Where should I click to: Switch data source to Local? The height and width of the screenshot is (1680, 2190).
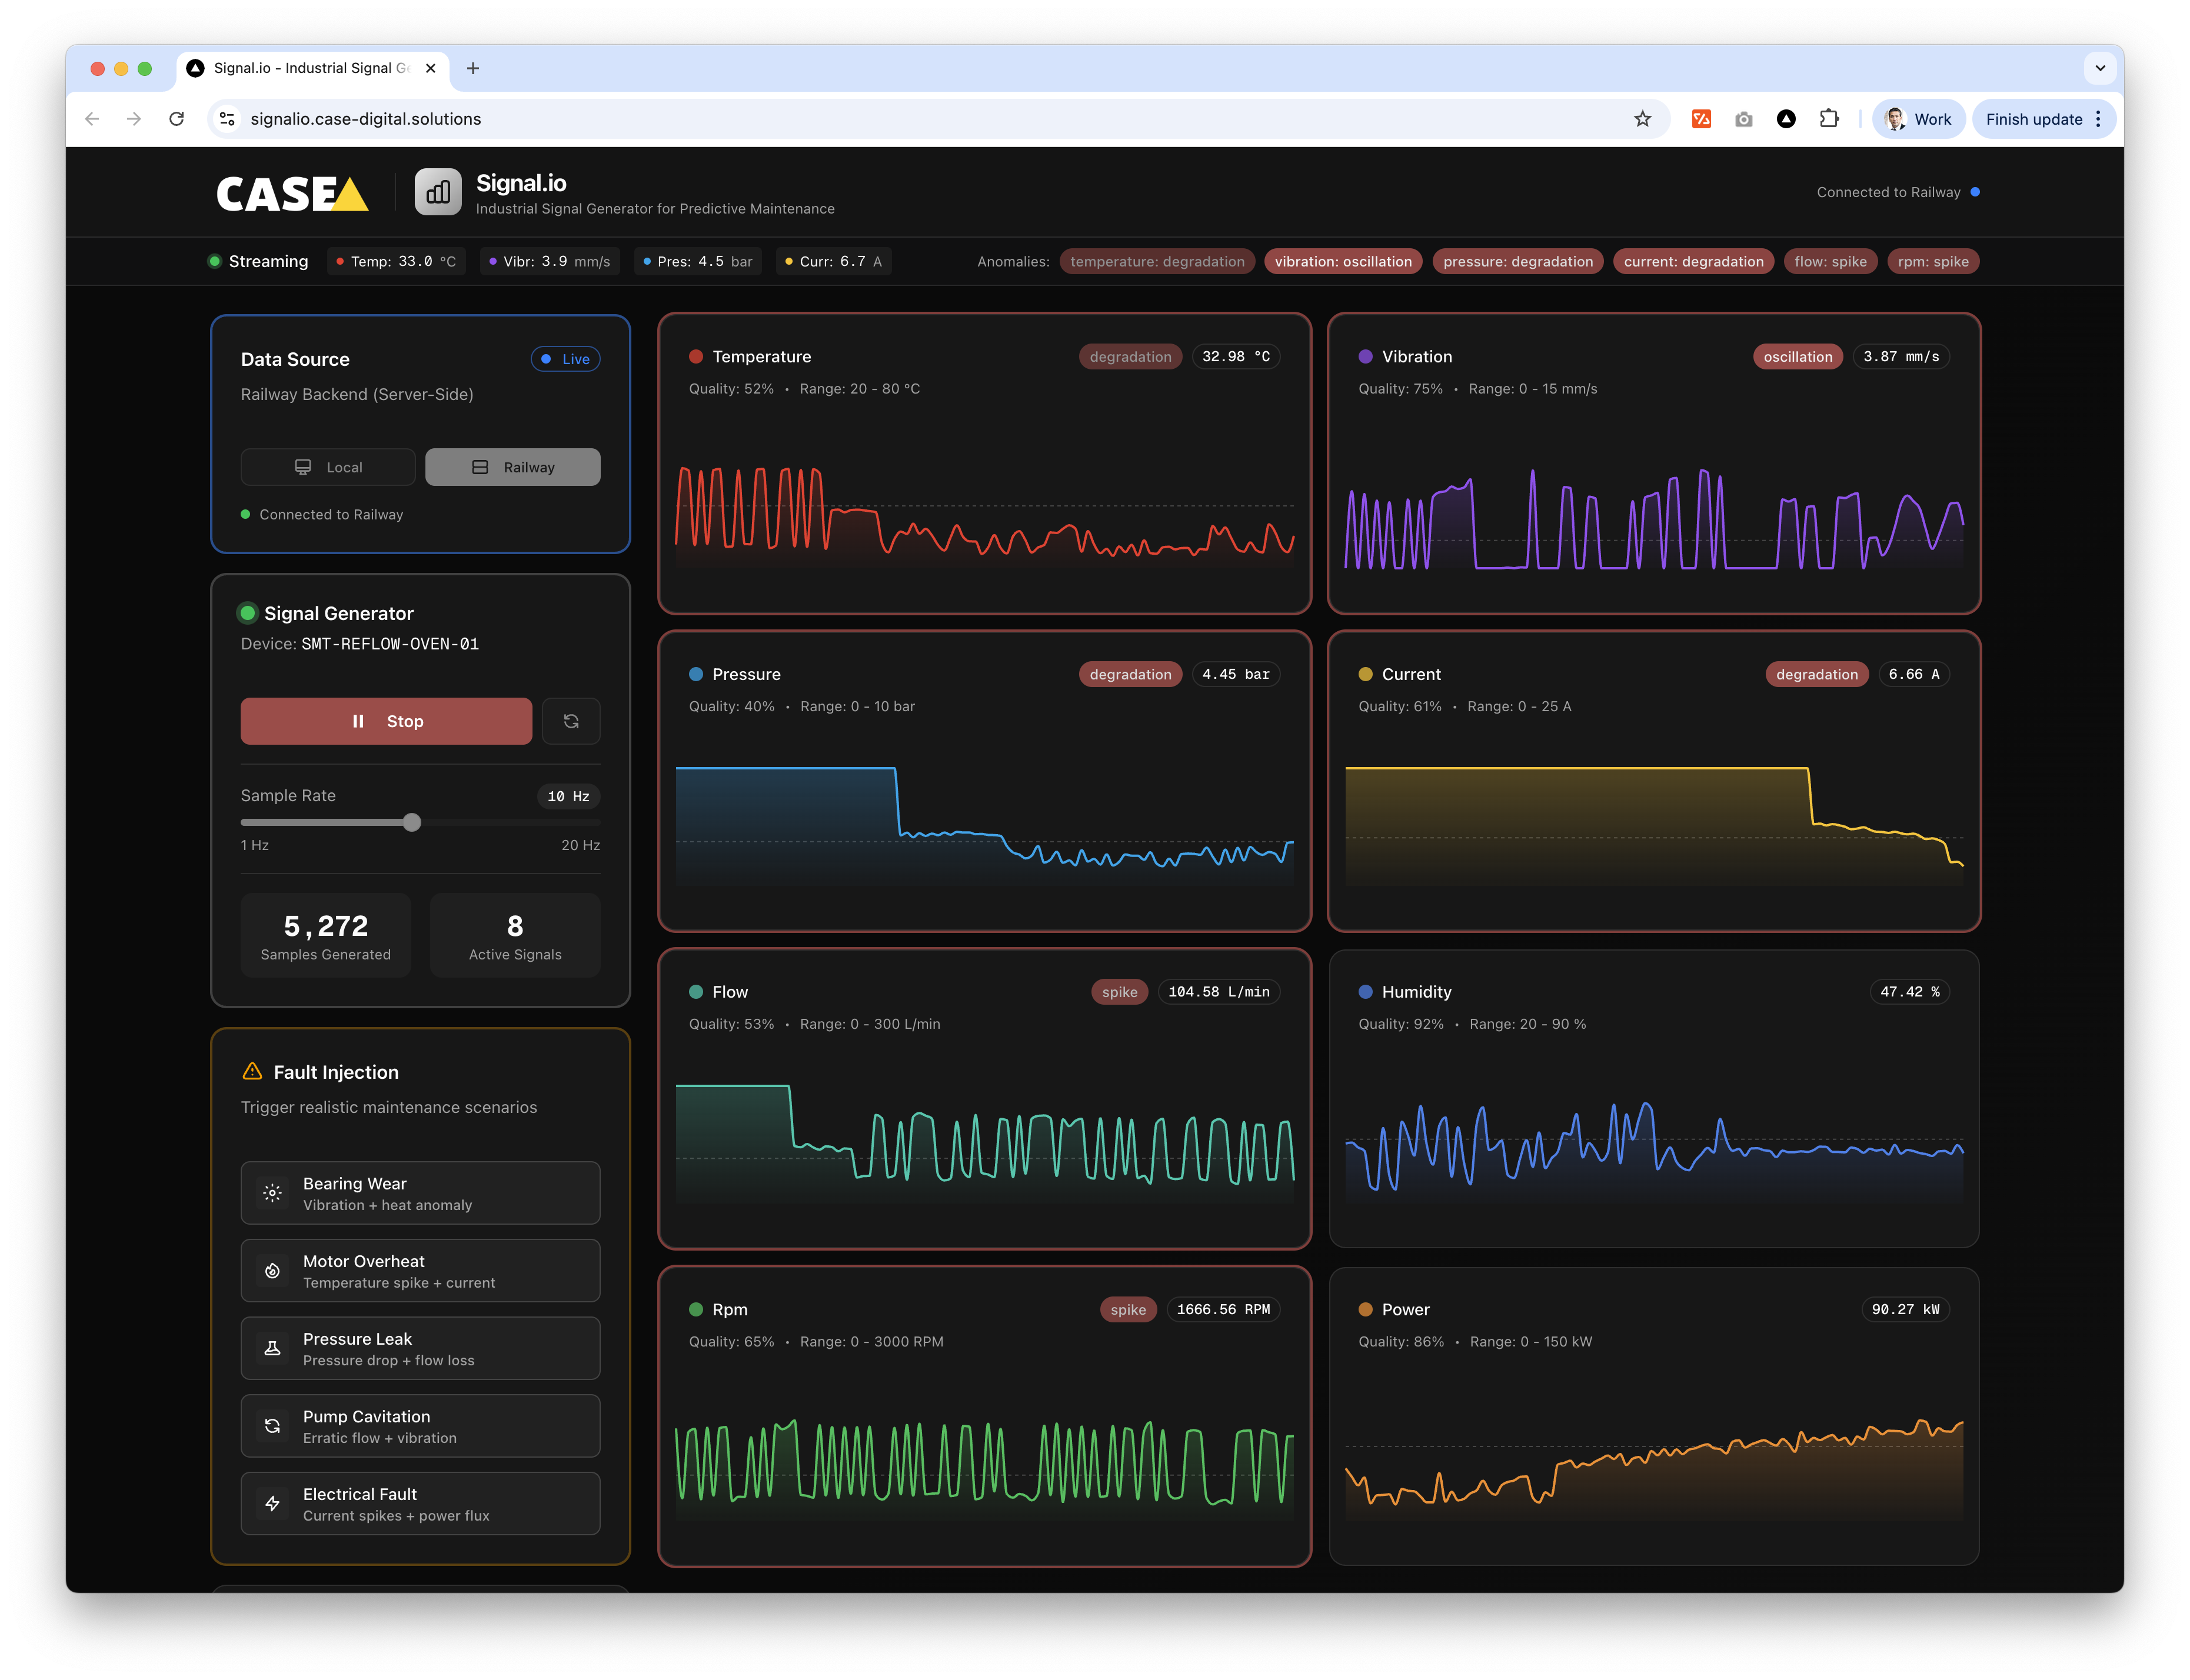coord(328,466)
